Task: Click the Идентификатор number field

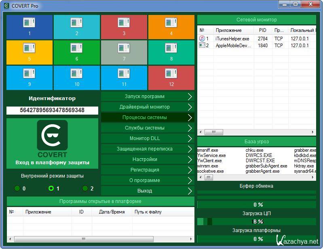Action: point(52,110)
